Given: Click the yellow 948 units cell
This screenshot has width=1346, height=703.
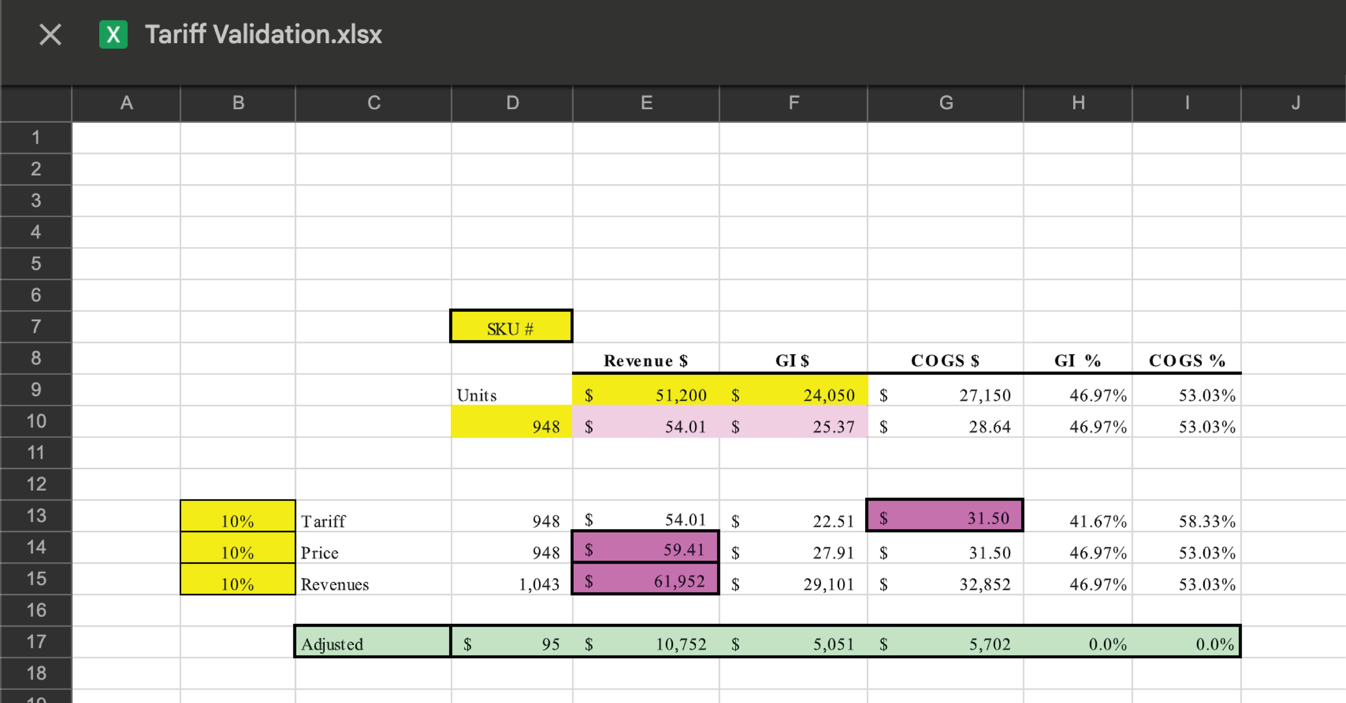Looking at the screenshot, I should [511, 421].
